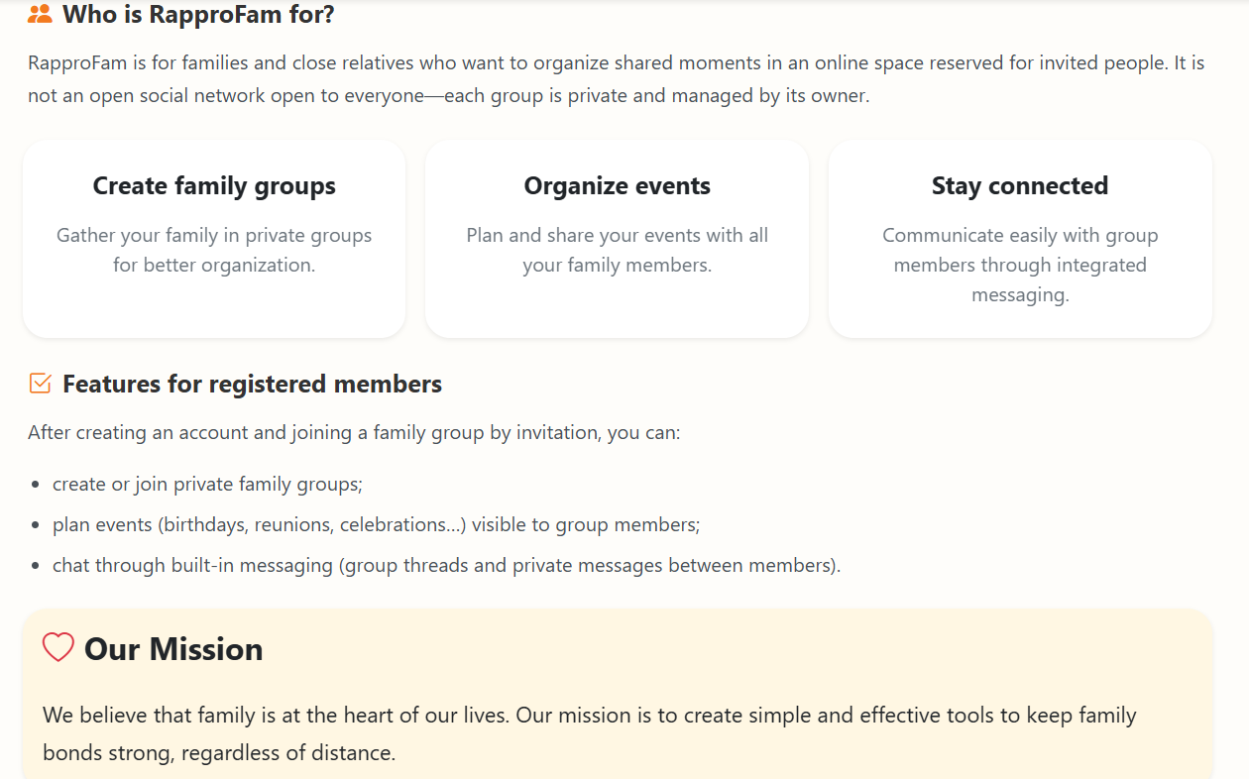This screenshot has height=779, width=1249.
Task: Click the Our Mission heading text
Action: point(173,649)
